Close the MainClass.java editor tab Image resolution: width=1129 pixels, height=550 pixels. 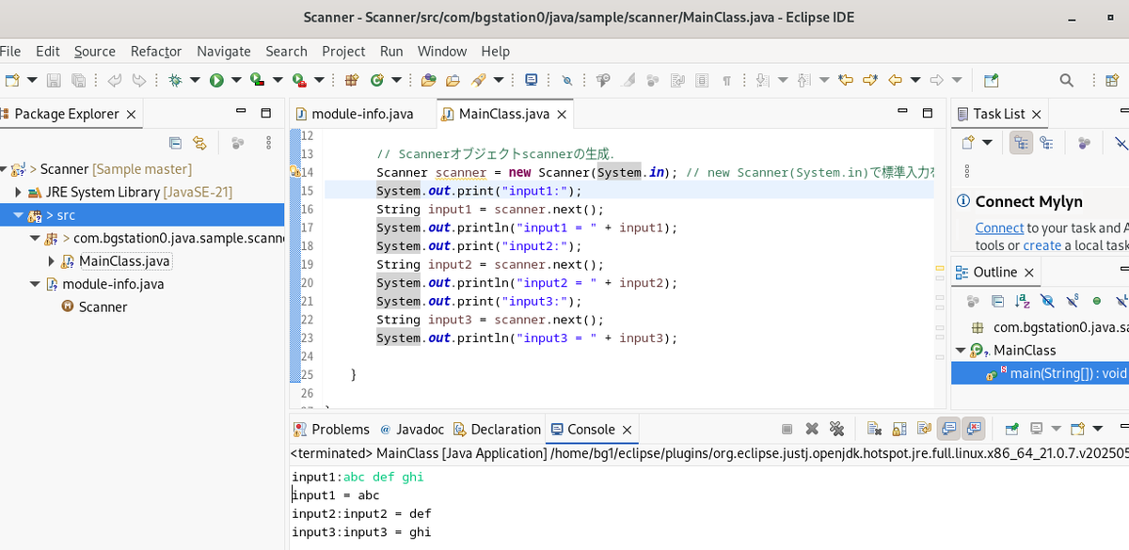point(562,115)
